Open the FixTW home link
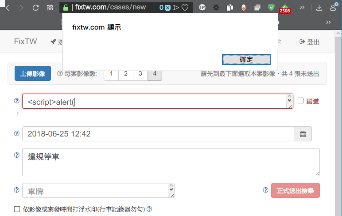This screenshot has width=342, height=216. coord(26,42)
